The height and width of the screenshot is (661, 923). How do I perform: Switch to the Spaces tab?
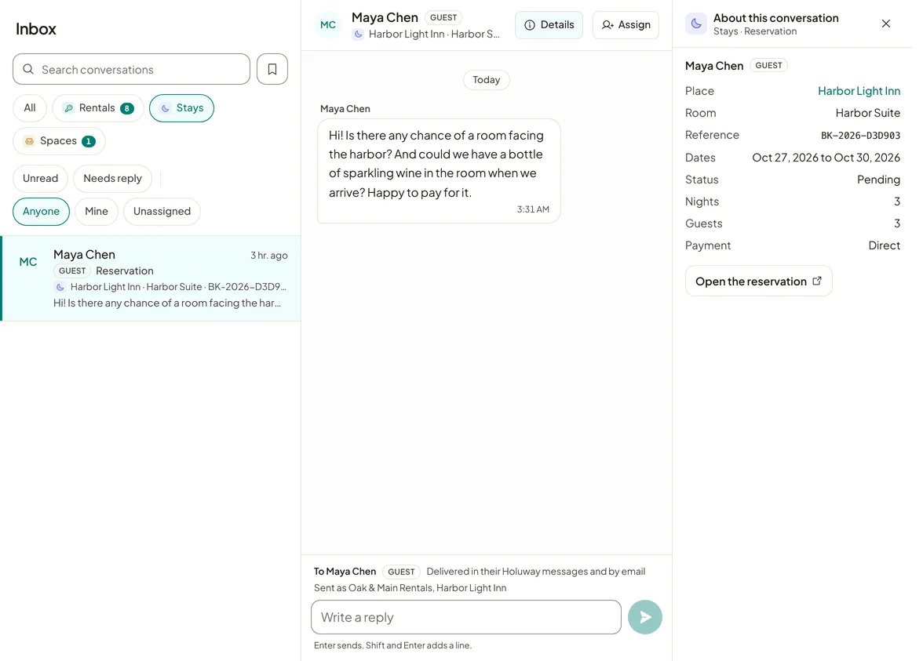(59, 141)
